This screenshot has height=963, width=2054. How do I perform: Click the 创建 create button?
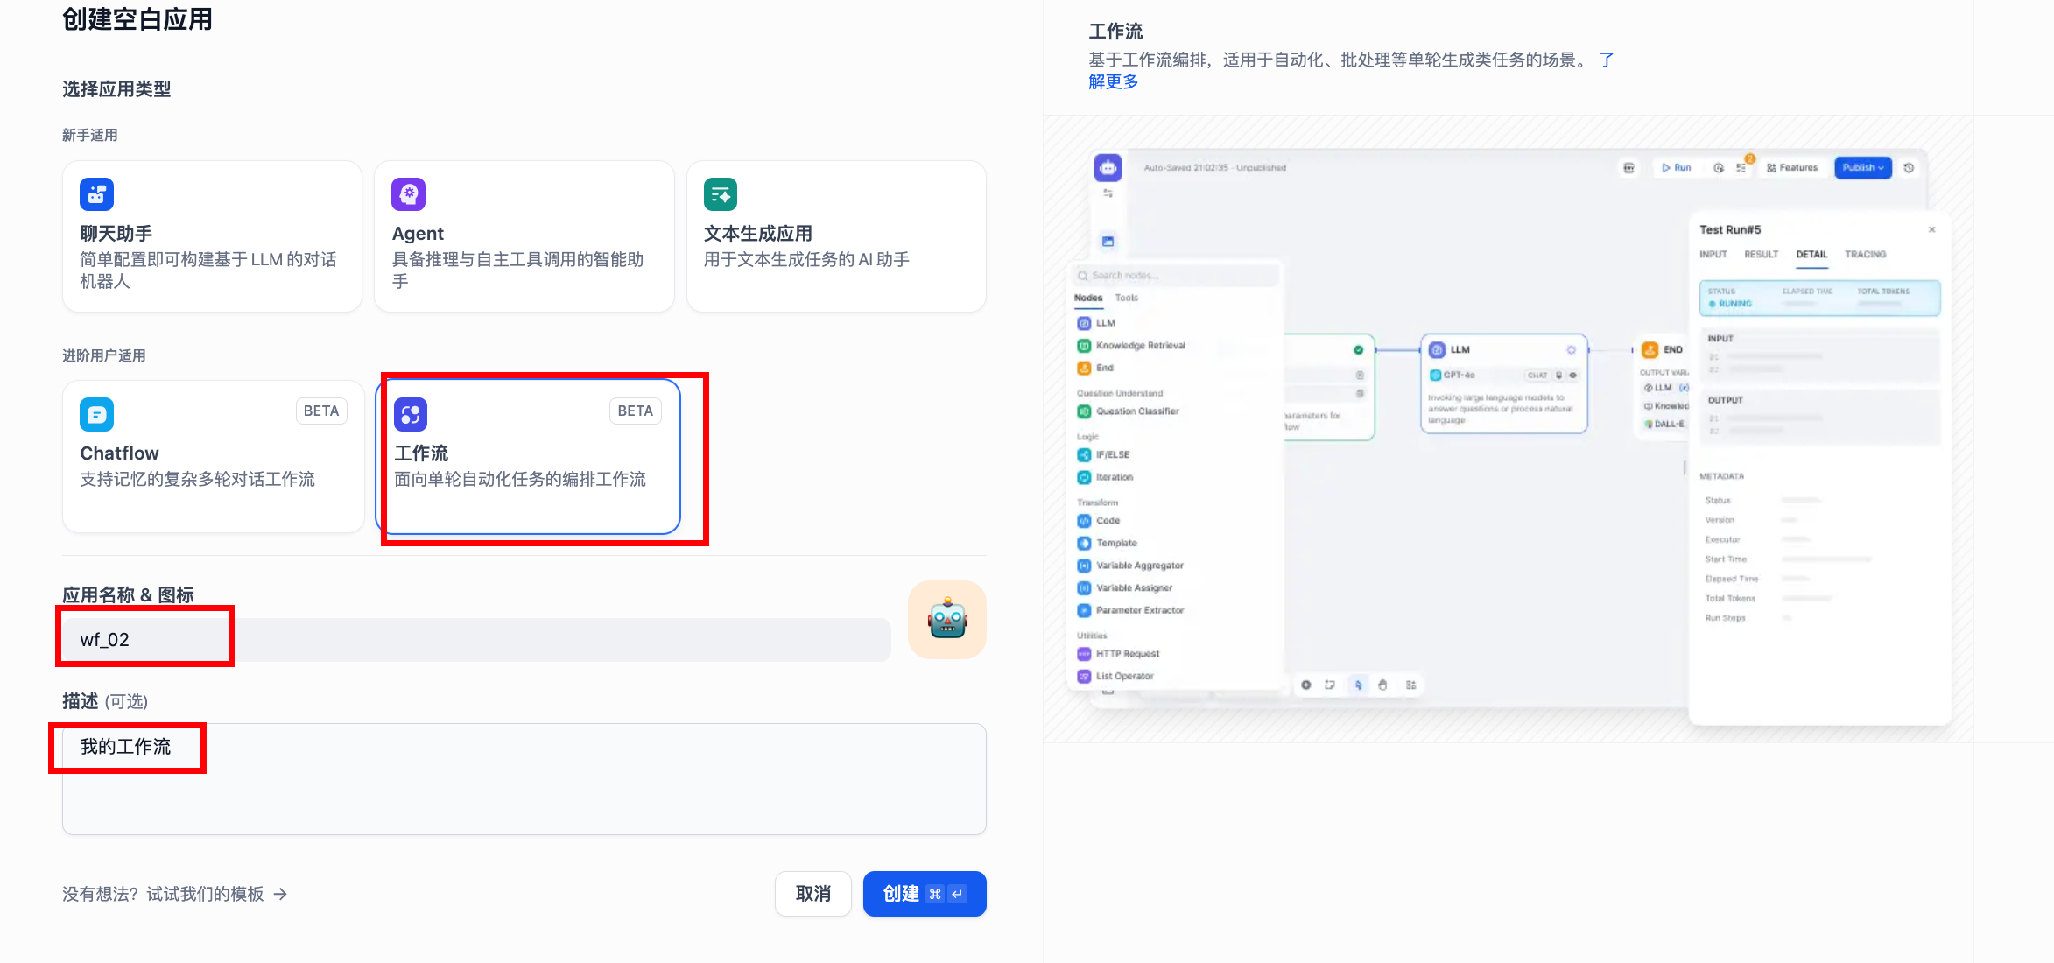pos(925,894)
